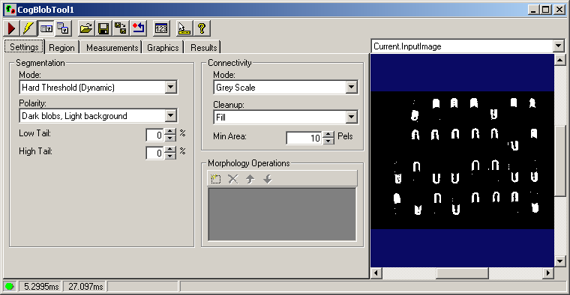Viewport: 570px width, 295px height.
Task: Click the horizontal scroll-right arrow
Action: point(548,273)
